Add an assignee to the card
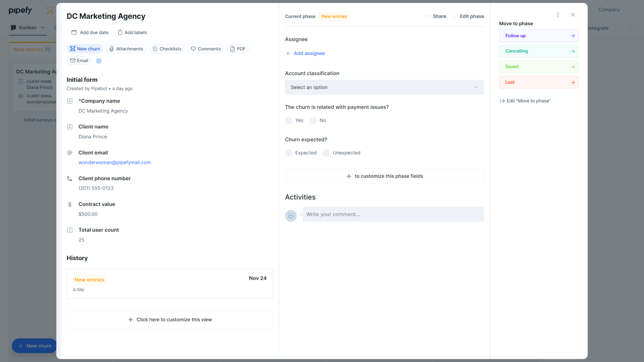 click(x=305, y=53)
